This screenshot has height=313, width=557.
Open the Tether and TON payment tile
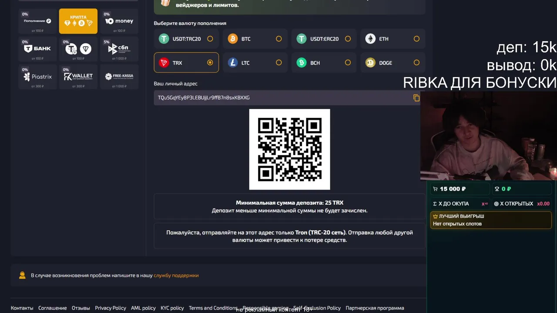pyautogui.click(x=78, y=49)
